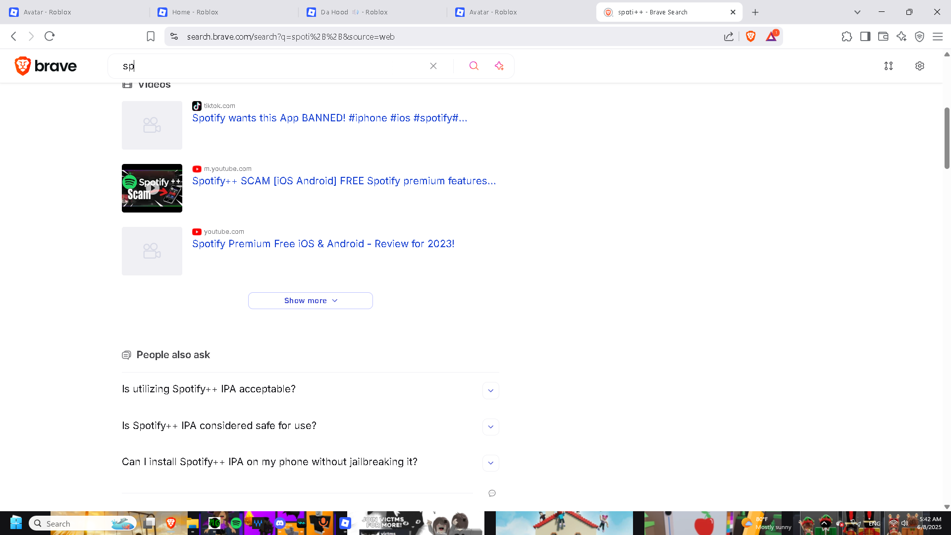Image resolution: width=951 pixels, height=535 pixels.
Task: Open the clock showing 5:42 AM
Action: [x=930, y=523]
